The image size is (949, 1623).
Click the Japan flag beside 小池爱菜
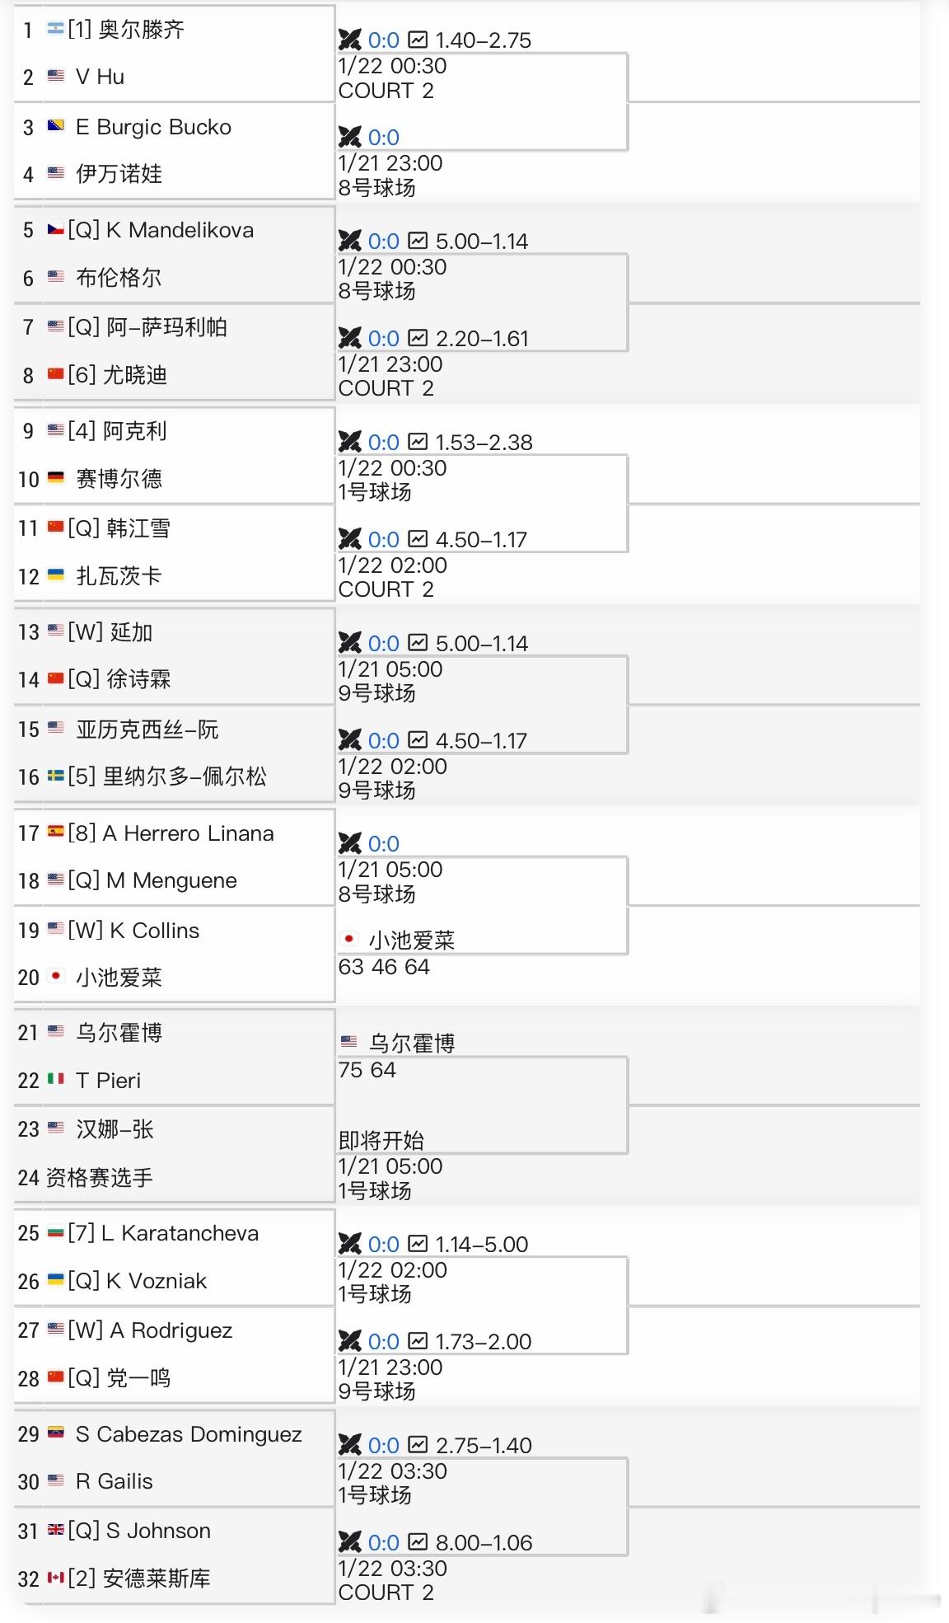click(x=57, y=978)
